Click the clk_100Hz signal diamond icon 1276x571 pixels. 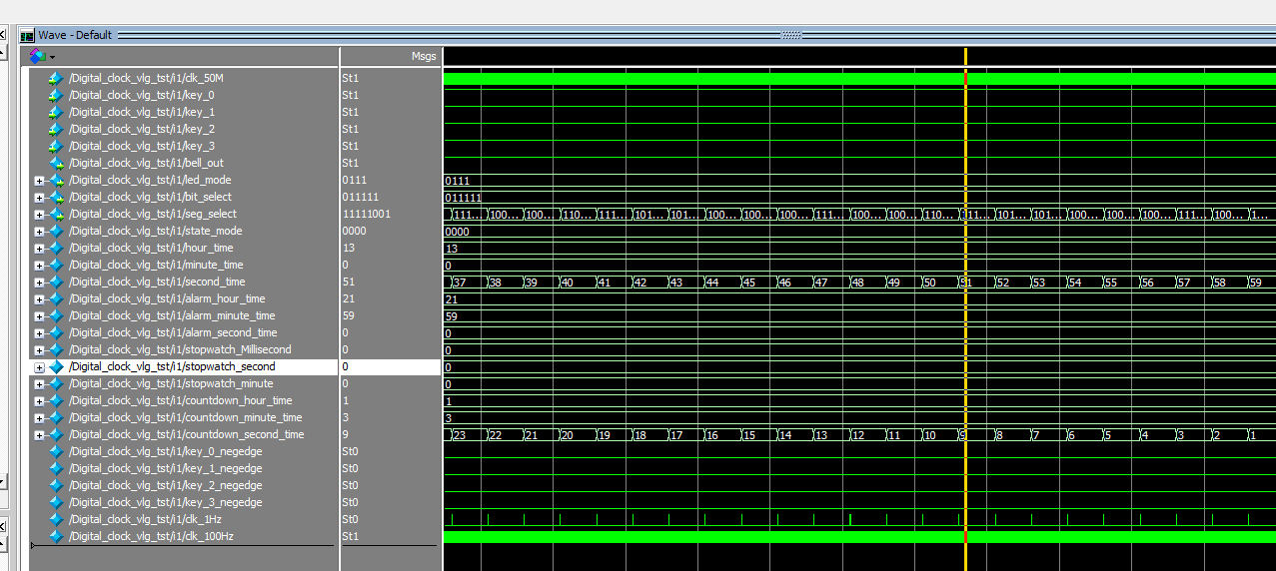[x=56, y=536]
